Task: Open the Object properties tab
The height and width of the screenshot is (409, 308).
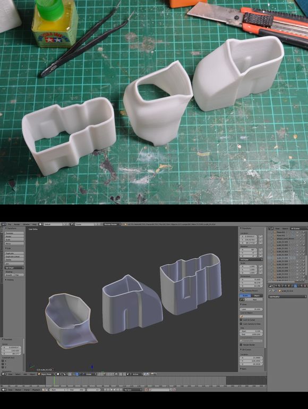Action: pos(289,286)
